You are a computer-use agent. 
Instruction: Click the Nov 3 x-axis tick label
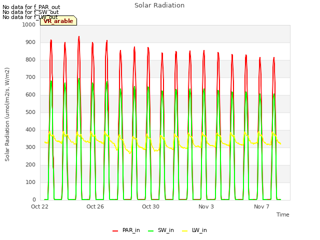coord(206,206)
